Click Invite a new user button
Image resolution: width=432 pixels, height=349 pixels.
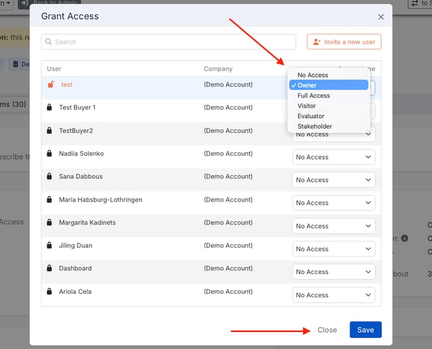pyautogui.click(x=344, y=42)
